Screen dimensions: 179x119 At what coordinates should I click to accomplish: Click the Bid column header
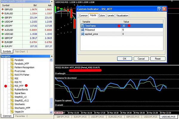[30, 5]
